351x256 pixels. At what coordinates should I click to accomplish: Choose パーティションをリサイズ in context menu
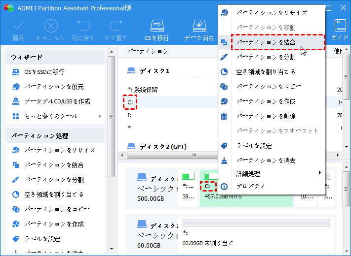[x=272, y=13]
